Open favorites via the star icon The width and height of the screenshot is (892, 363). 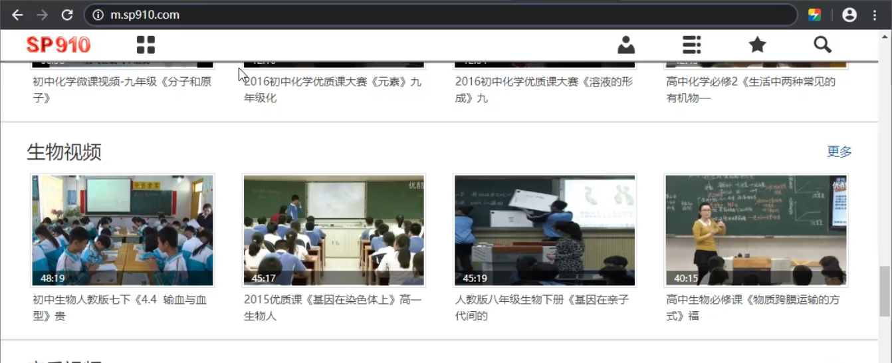(x=757, y=45)
